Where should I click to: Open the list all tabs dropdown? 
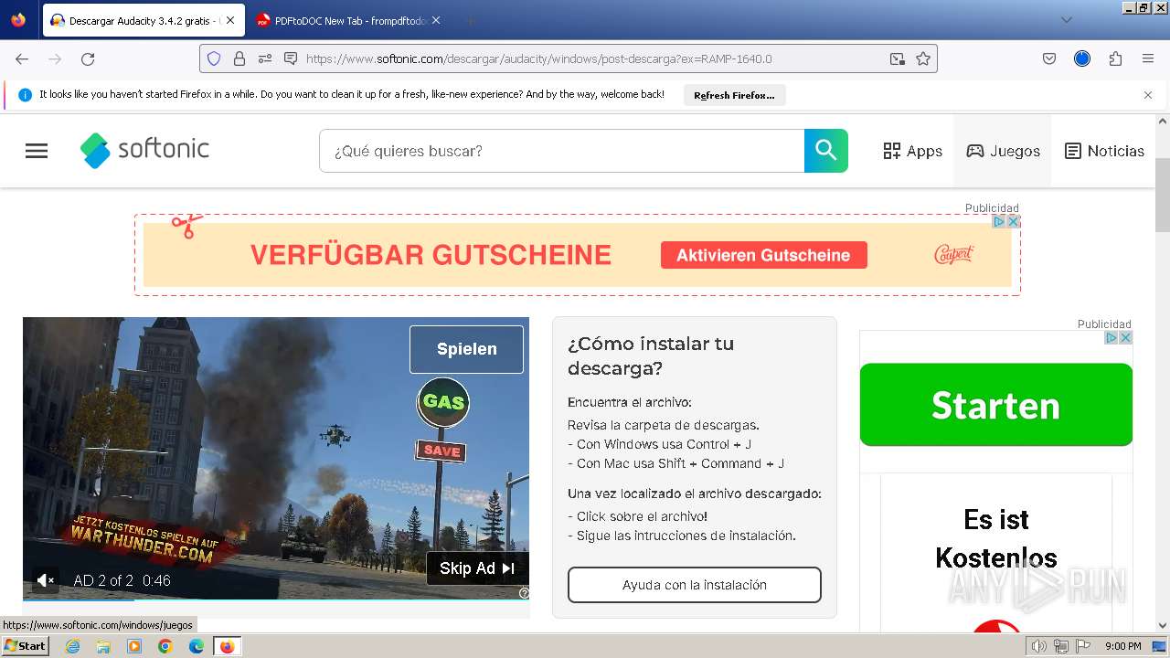coord(1066,20)
